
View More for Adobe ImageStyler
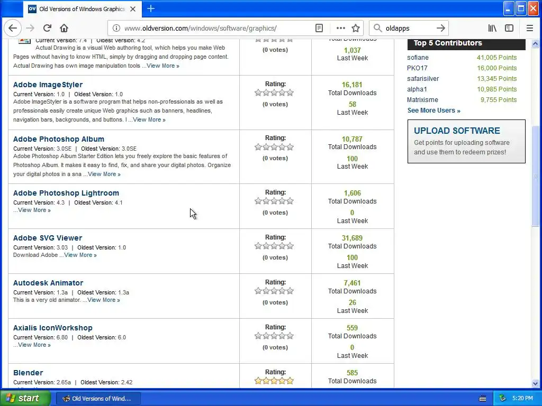[x=149, y=119]
